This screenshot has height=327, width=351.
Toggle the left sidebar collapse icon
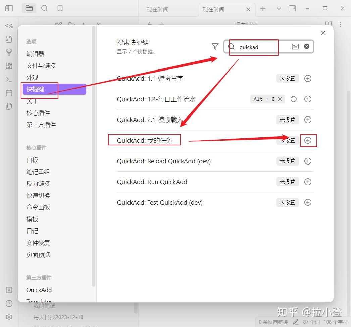pyautogui.click(x=9, y=8)
